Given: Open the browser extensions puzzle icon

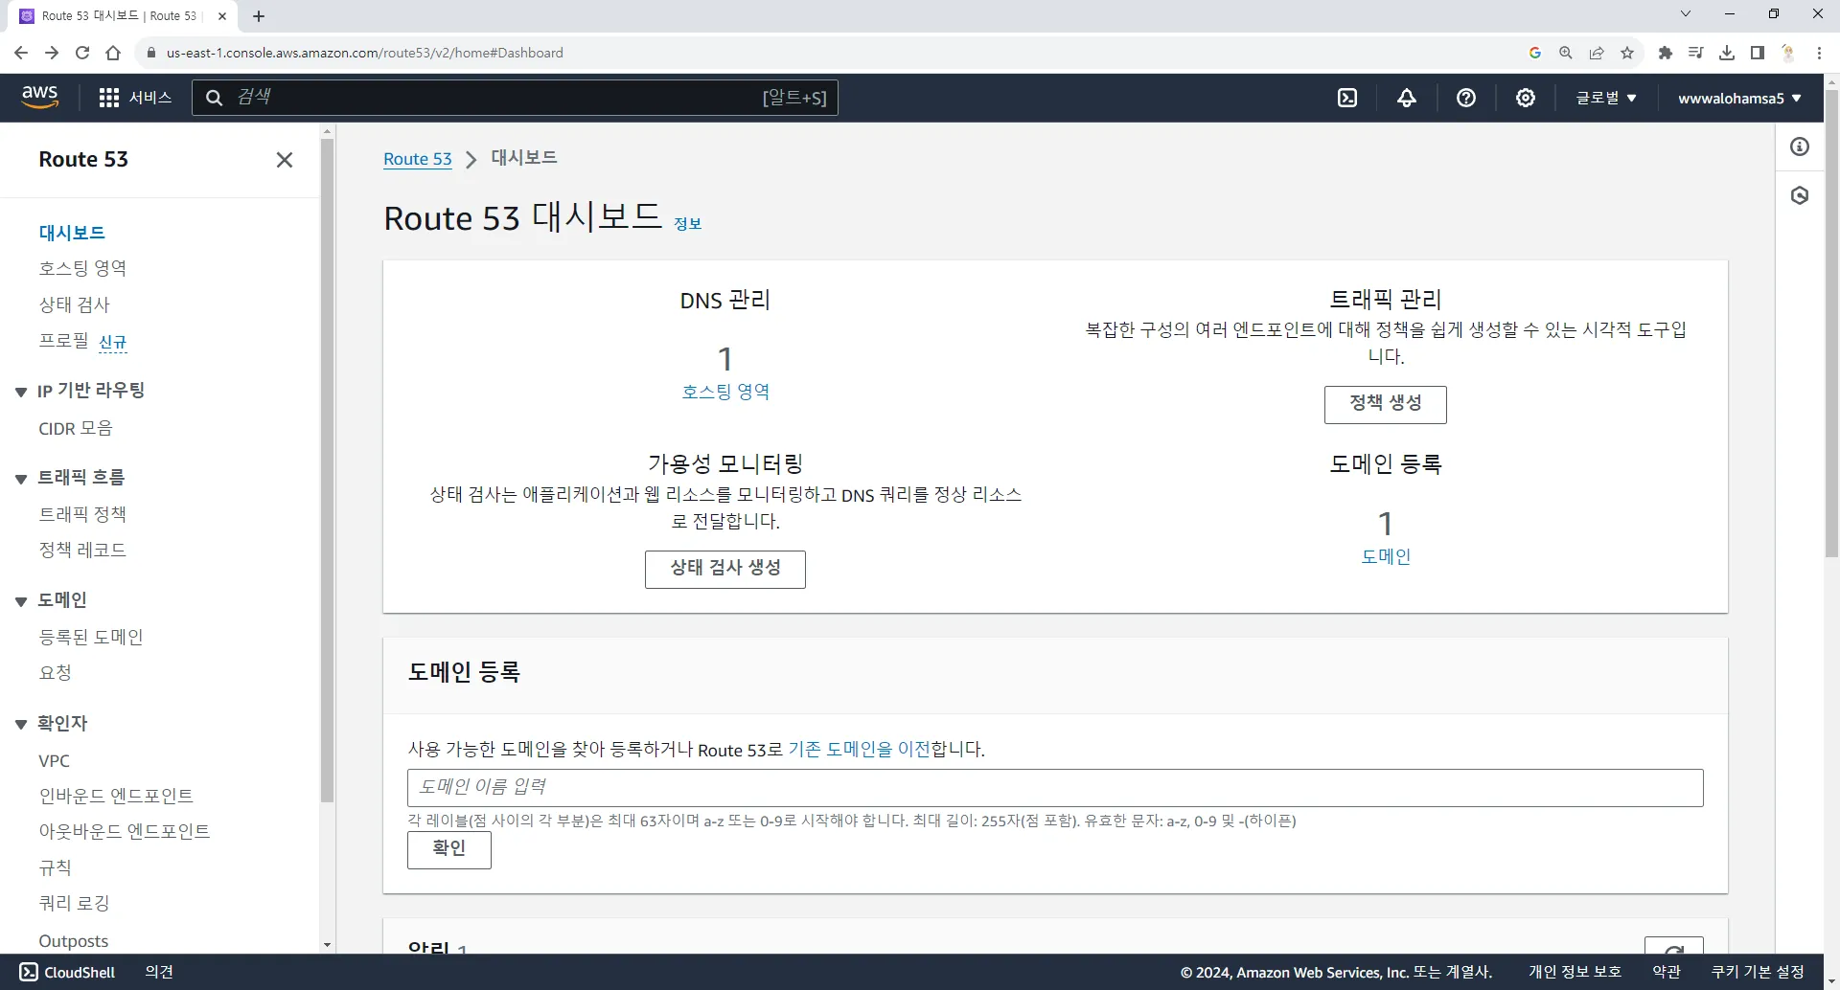Looking at the screenshot, I should [1666, 53].
